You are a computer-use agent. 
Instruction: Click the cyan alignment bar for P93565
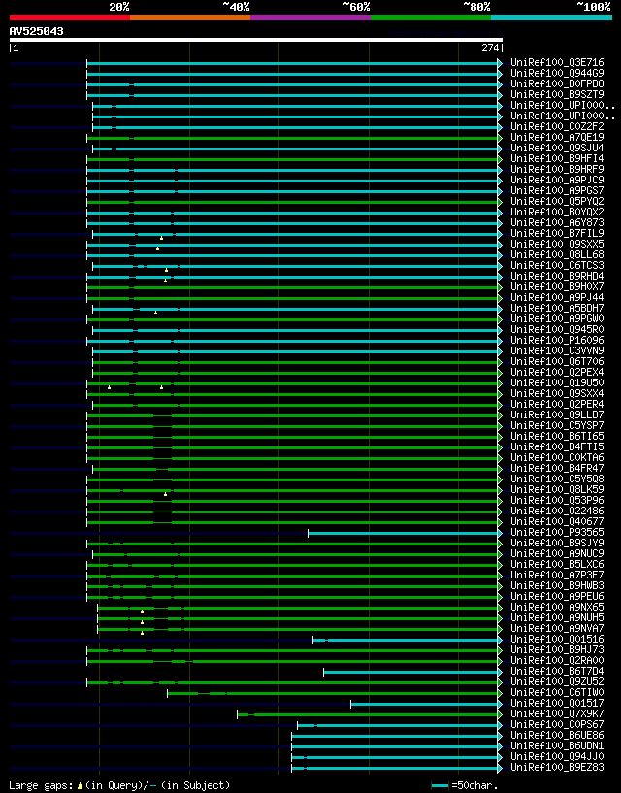(x=403, y=533)
